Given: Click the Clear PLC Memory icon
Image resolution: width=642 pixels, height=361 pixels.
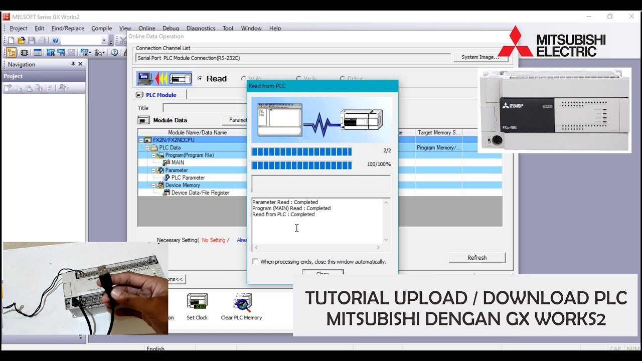Looking at the screenshot, I should tap(242, 302).
